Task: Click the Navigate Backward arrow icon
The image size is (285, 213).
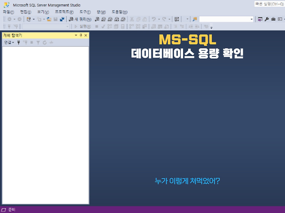Action: coord(9,19)
